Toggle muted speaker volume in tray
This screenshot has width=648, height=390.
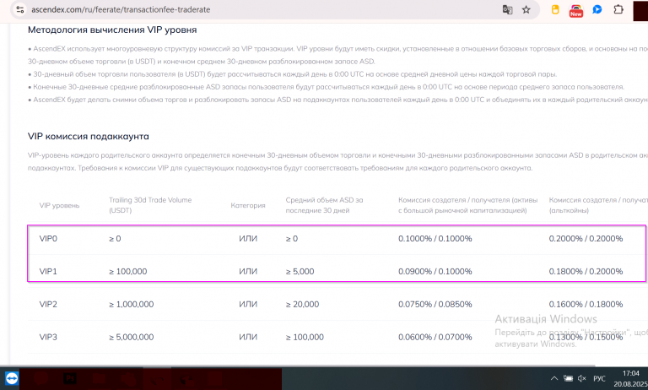coord(582,378)
